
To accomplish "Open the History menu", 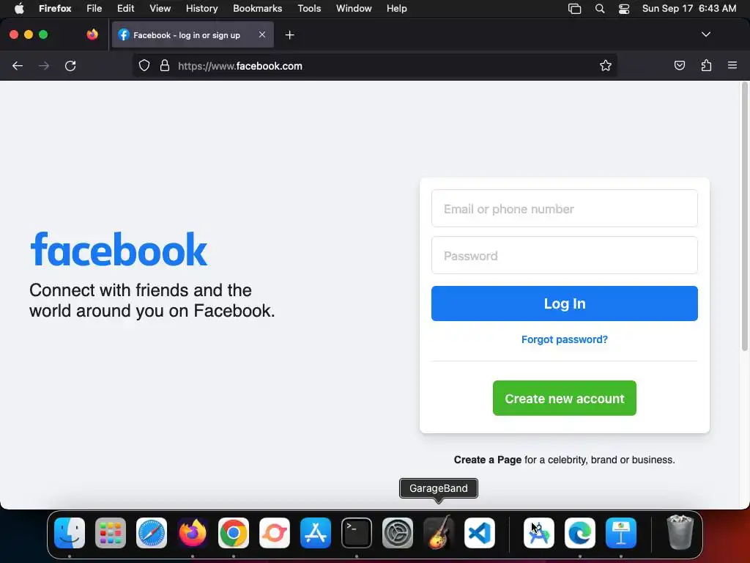I will click(202, 9).
